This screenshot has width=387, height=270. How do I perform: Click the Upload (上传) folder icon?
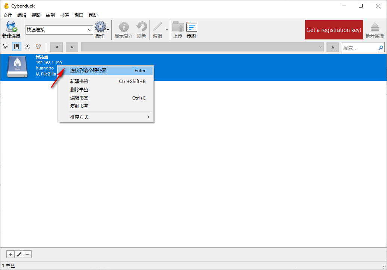click(178, 27)
